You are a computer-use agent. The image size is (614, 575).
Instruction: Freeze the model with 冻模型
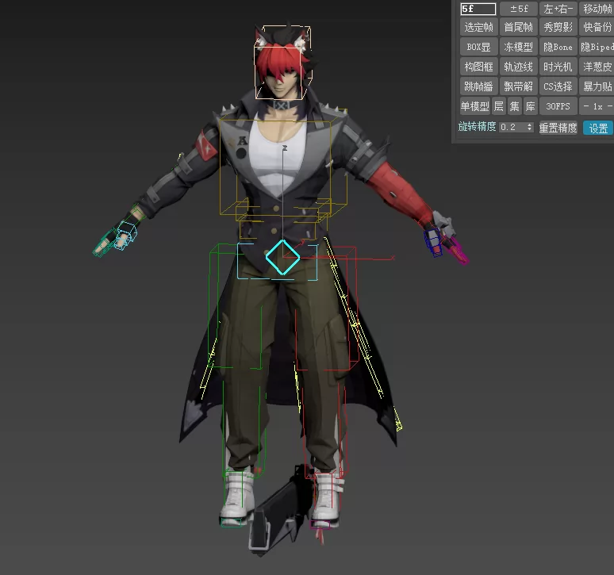tap(518, 48)
